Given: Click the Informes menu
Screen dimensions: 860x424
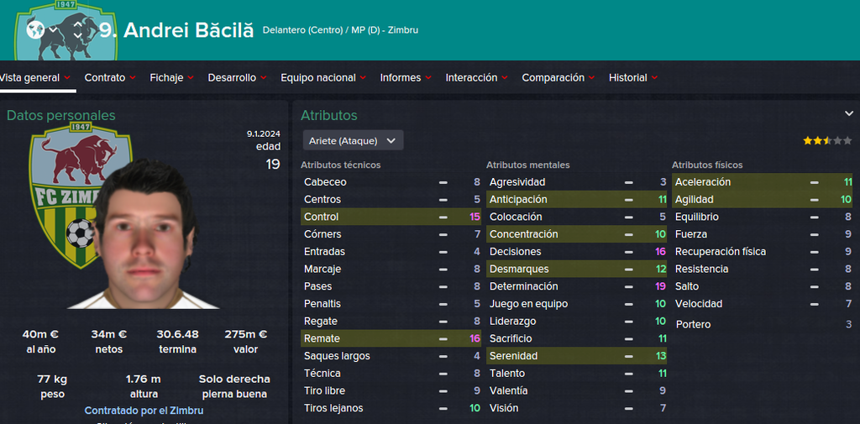Looking at the screenshot, I should [405, 77].
